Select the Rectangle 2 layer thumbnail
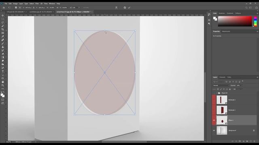259x145 pixels. tap(222, 100)
